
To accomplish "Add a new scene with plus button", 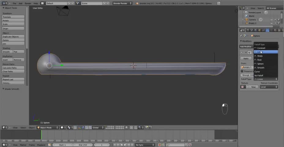I will 104,3.
